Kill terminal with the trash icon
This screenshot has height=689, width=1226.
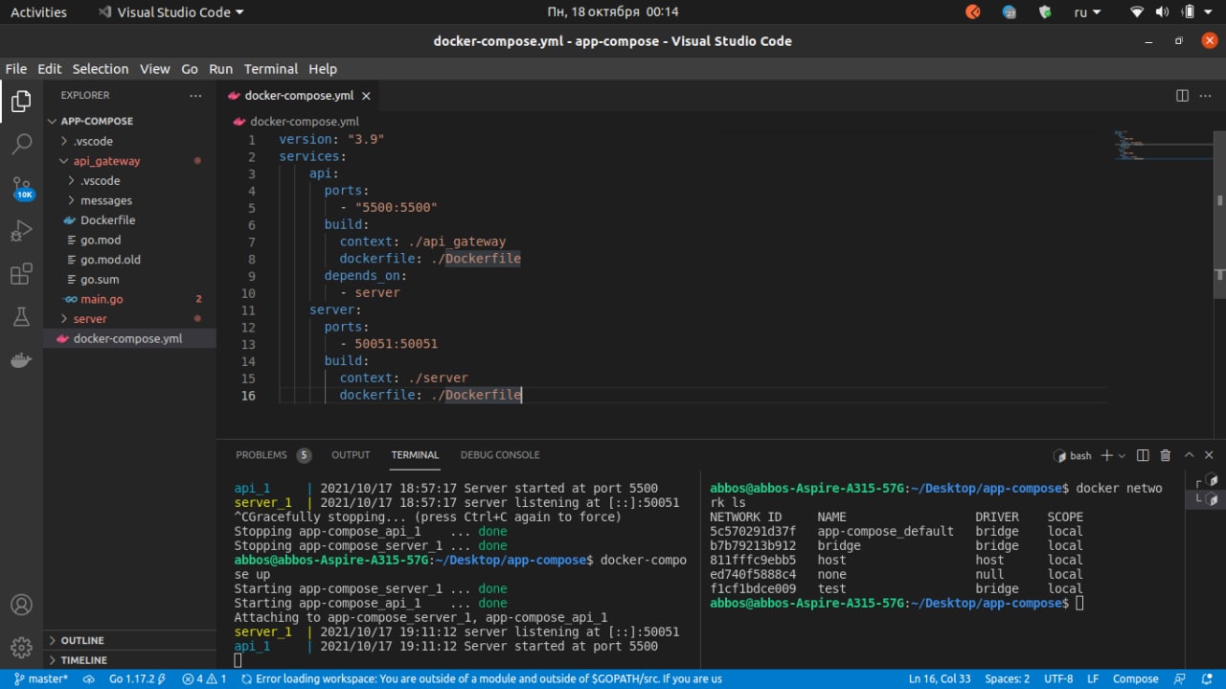click(1166, 455)
